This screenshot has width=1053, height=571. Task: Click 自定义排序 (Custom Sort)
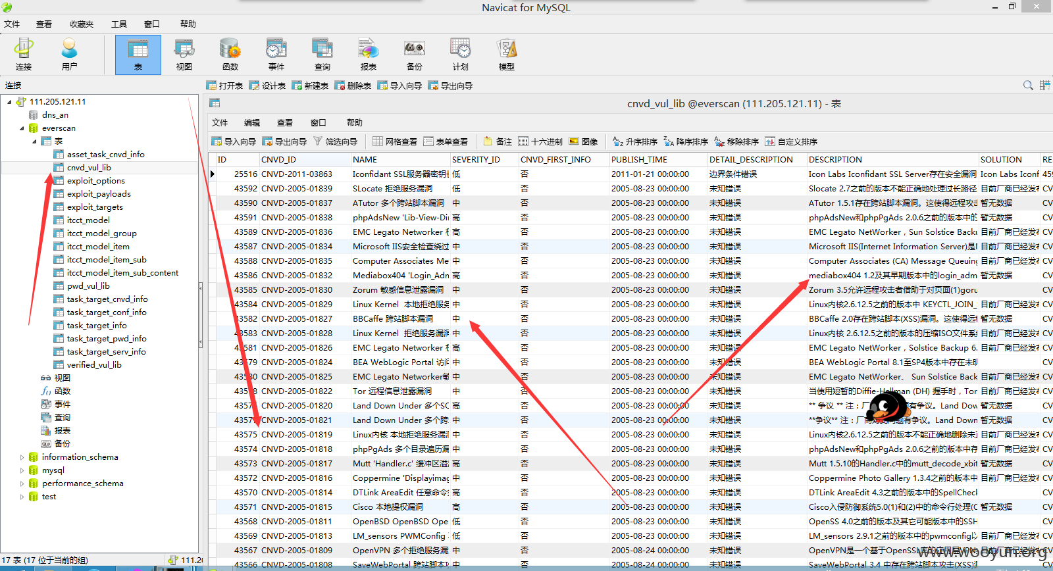[791, 141]
